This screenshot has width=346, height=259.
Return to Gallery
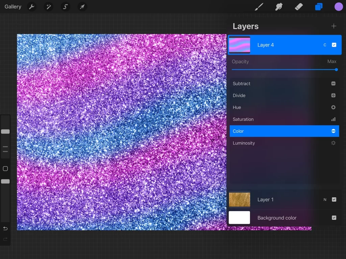[13, 7]
